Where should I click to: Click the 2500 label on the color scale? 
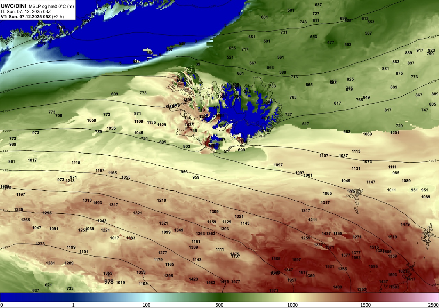coord(434,305)
